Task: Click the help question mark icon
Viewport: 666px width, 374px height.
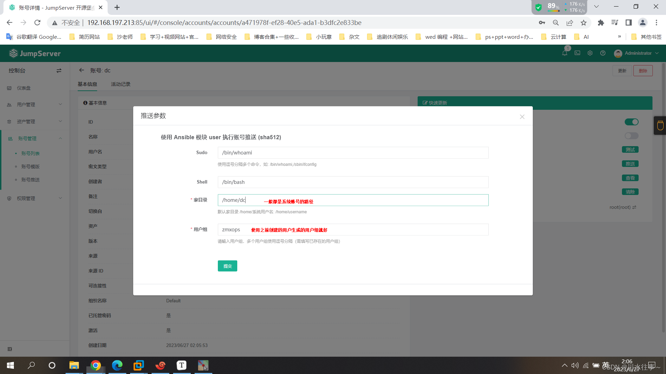Action: pyautogui.click(x=603, y=53)
